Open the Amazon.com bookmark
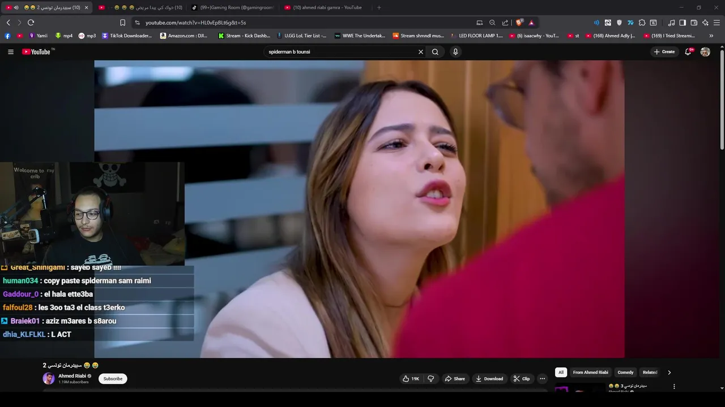The image size is (725, 407). (x=184, y=36)
